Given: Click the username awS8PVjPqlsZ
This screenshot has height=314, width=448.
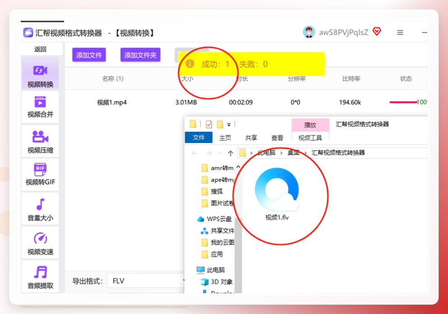Looking at the screenshot, I should (x=343, y=32).
